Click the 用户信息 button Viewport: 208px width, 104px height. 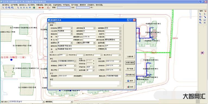130,69
